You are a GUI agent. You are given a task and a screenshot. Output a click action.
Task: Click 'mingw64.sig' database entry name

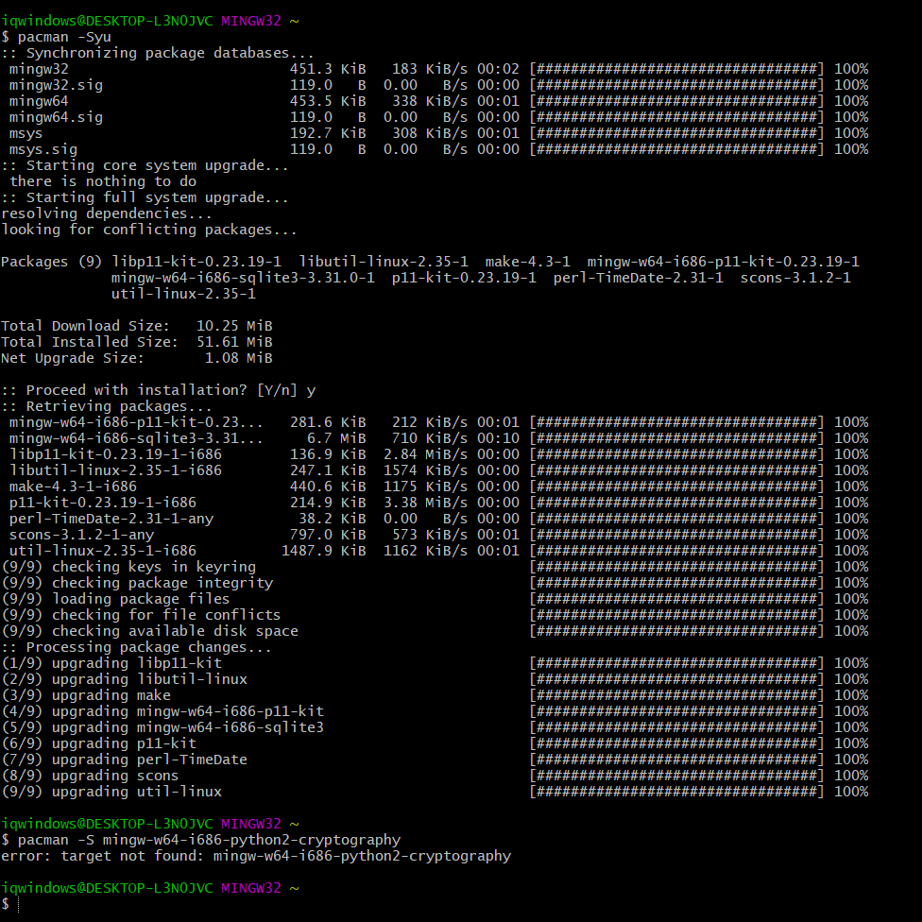[x=56, y=117]
